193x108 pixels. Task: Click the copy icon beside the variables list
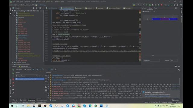click(46, 87)
